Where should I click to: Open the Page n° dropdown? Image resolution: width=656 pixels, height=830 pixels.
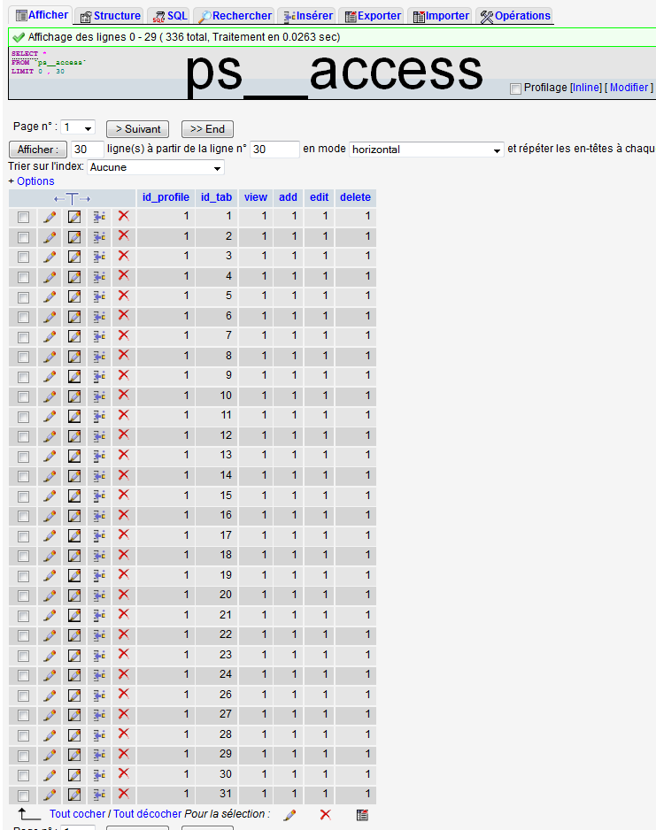click(78, 127)
